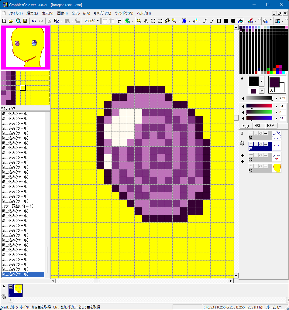
Task: Select the Zoom magnifier tool
Action: click(x=139, y=21)
